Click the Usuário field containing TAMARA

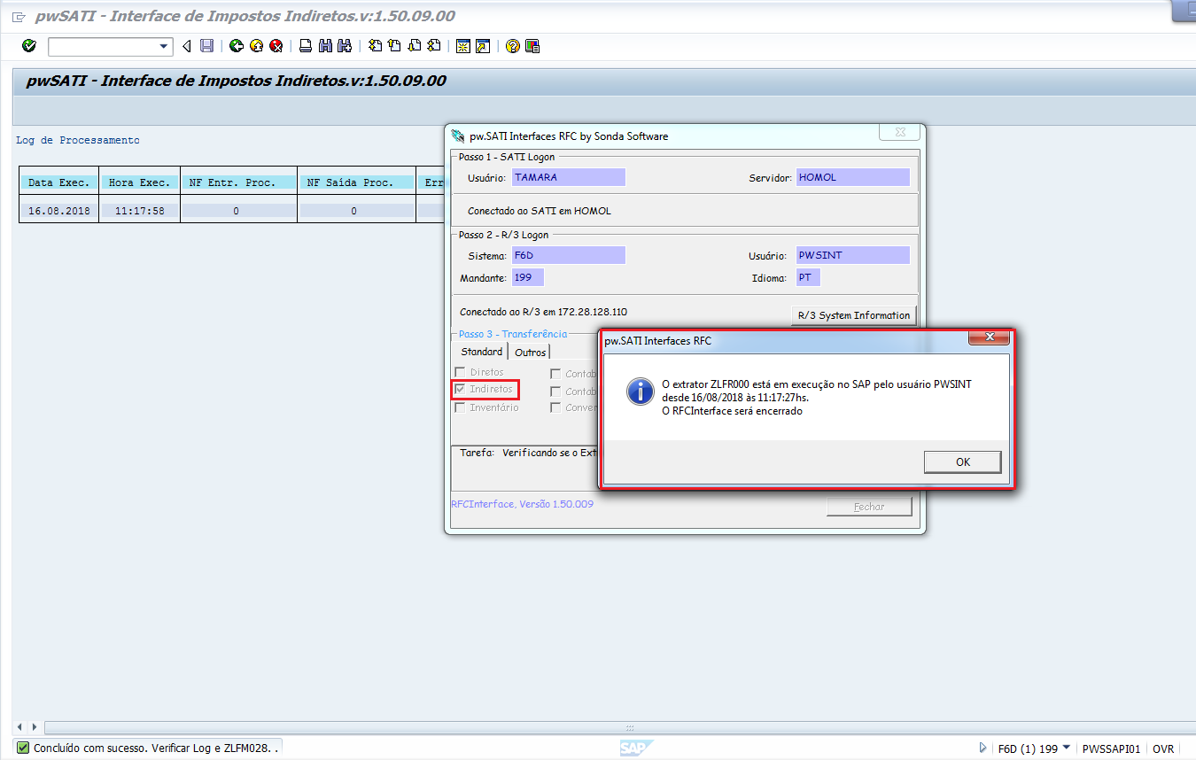pos(568,177)
